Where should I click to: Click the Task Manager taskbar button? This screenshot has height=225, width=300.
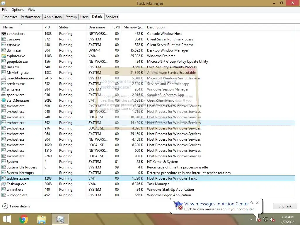[x=60, y=219]
